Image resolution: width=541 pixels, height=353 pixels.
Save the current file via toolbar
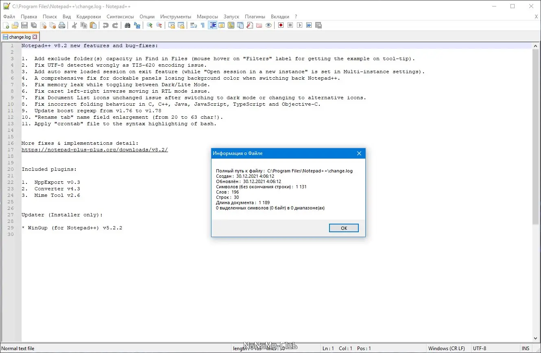(24, 25)
